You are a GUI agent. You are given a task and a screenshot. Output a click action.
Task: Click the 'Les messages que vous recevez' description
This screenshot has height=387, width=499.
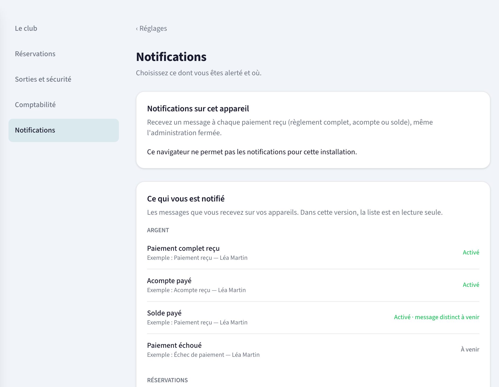tap(295, 212)
